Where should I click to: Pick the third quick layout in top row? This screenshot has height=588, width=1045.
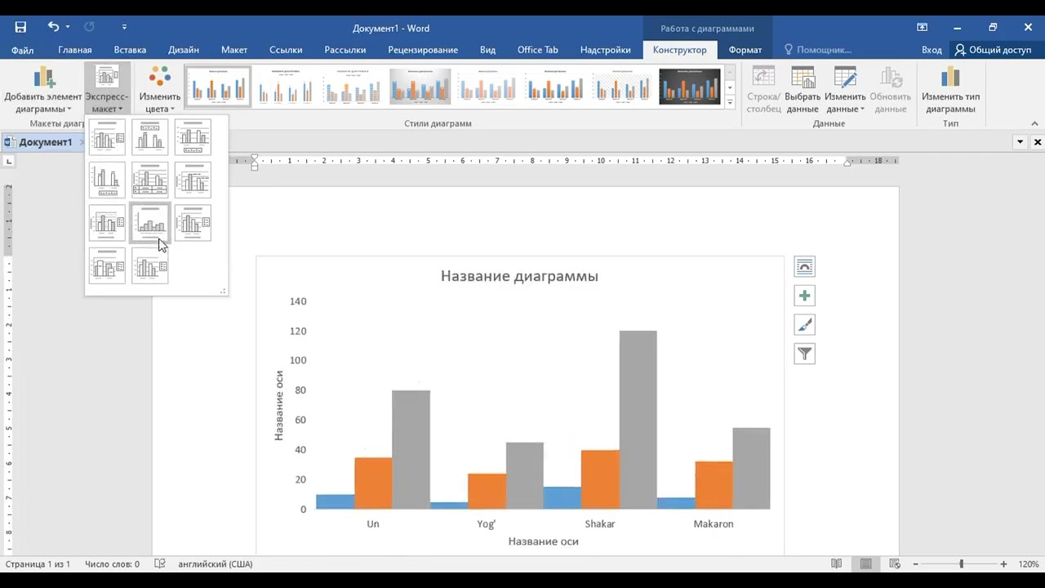pyautogui.click(x=193, y=137)
